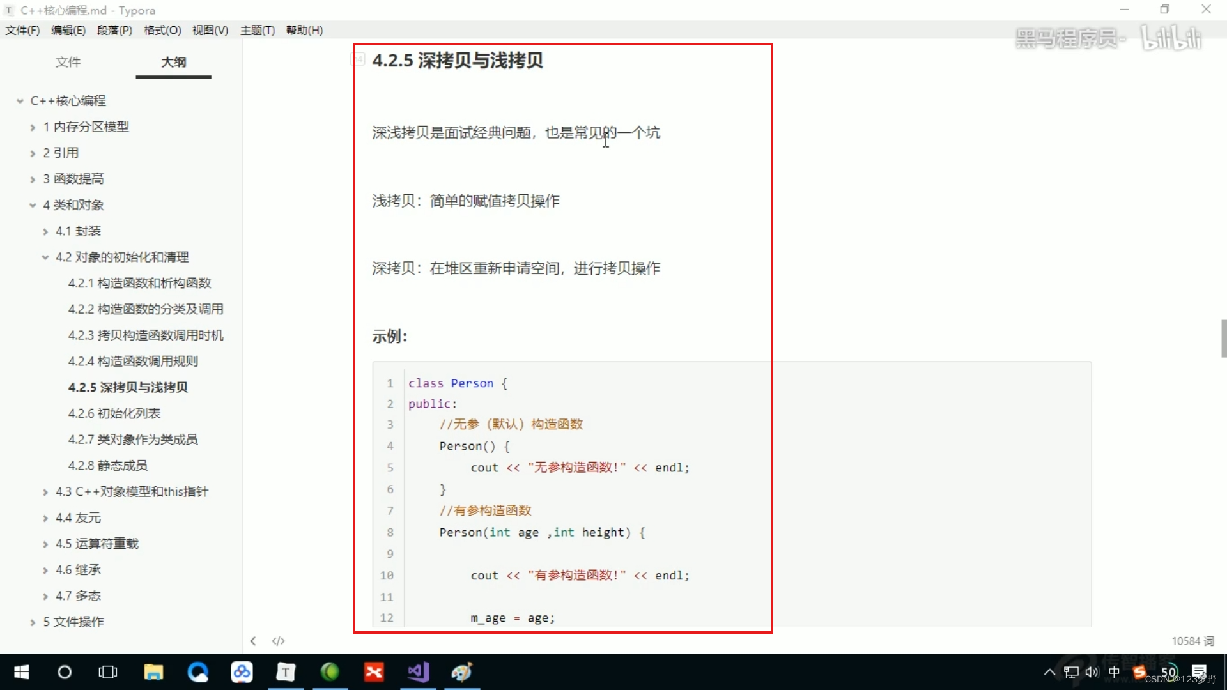Viewport: 1227px width, 690px height.
Task: Click the 文件(F) menu item
Action: coord(22,30)
